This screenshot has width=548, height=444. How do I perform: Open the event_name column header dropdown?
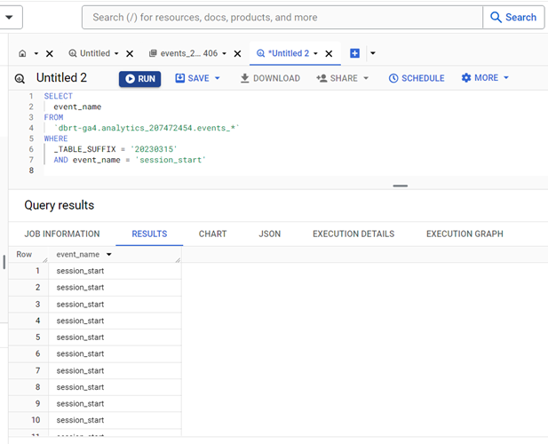point(109,254)
